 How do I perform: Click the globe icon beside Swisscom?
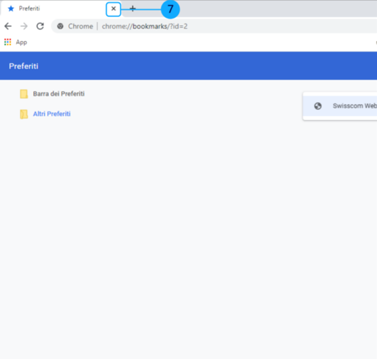(318, 106)
